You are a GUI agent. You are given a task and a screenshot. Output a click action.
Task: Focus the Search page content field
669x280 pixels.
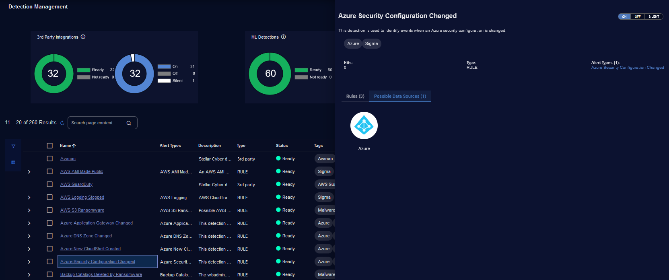[103, 123]
